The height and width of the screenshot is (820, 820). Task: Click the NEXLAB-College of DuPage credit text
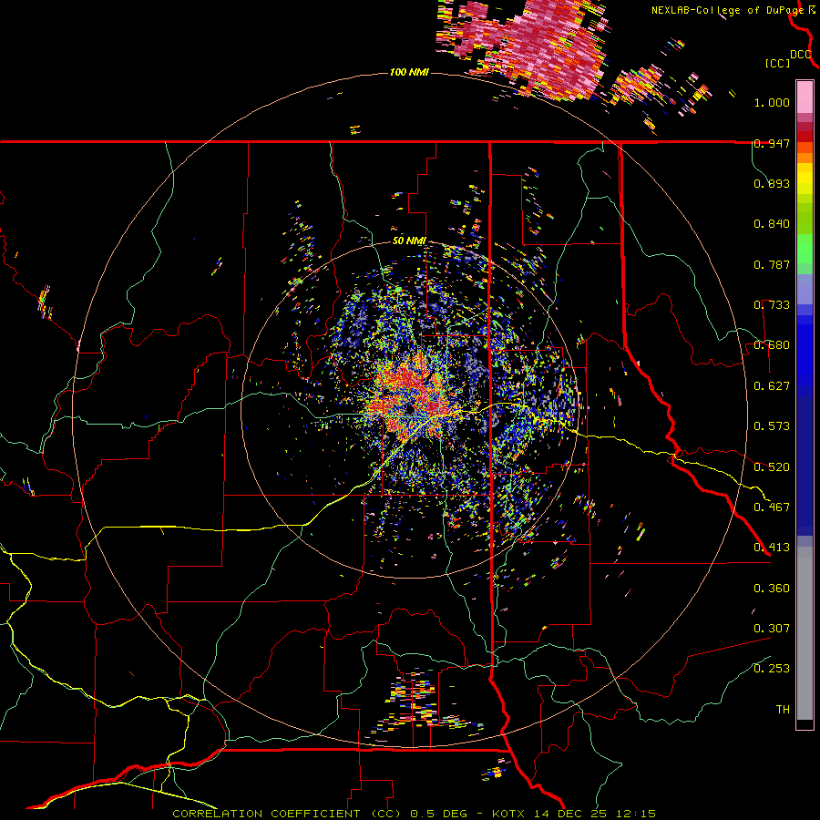[727, 10]
